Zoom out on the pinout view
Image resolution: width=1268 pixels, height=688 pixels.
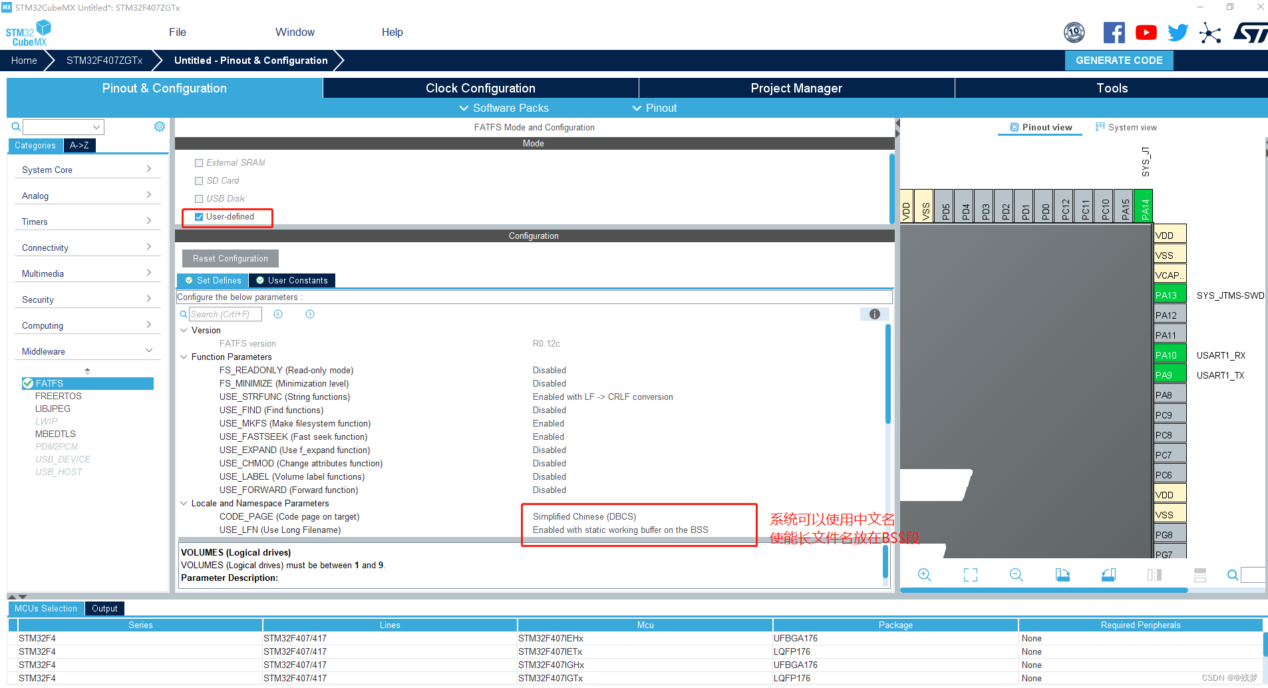(x=1017, y=575)
